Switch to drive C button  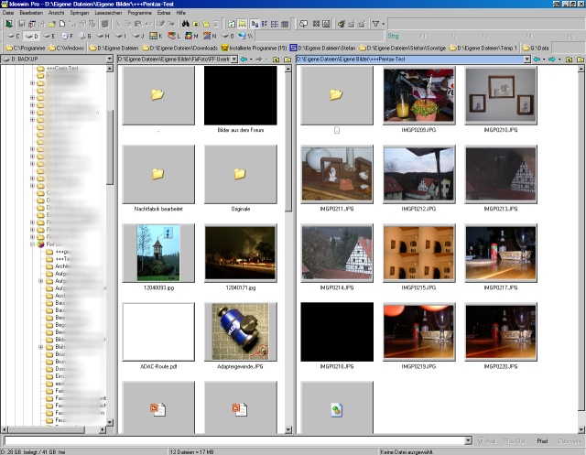(x=13, y=37)
